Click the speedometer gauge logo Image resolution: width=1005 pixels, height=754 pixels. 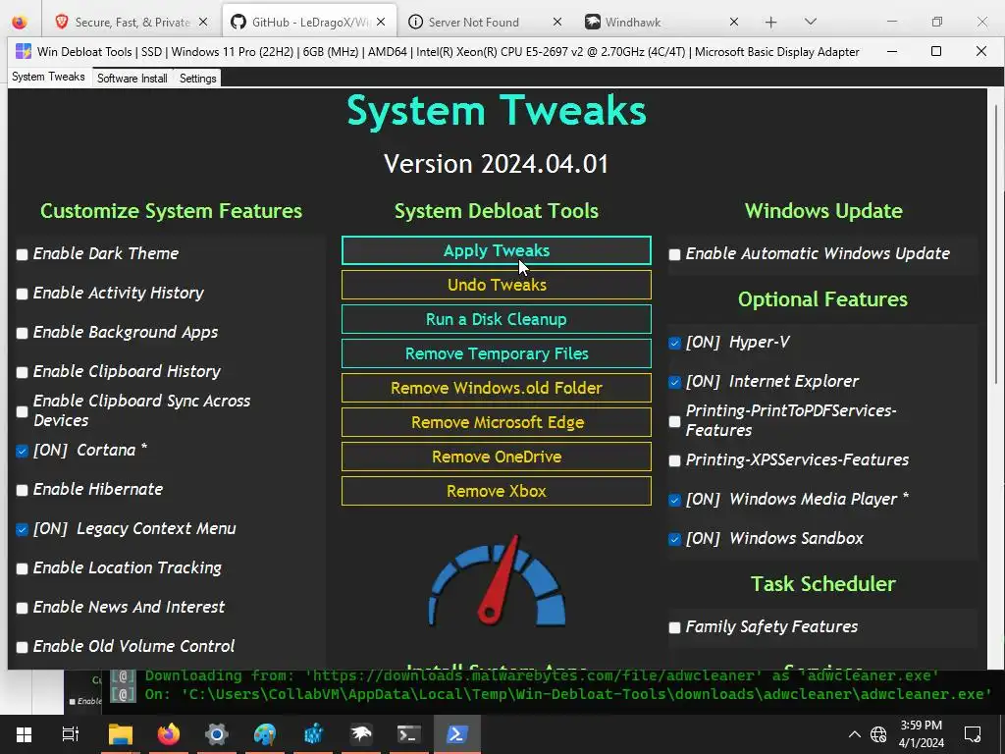click(497, 581)
